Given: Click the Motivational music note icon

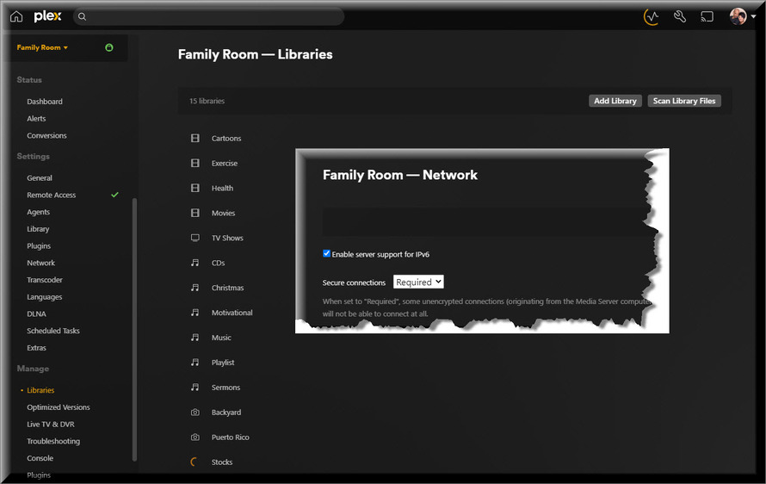Looking at the screenshot, I should click(195, 313).
